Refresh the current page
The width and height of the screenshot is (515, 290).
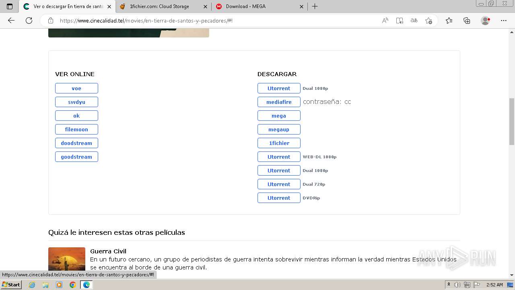tap(29, 21)
